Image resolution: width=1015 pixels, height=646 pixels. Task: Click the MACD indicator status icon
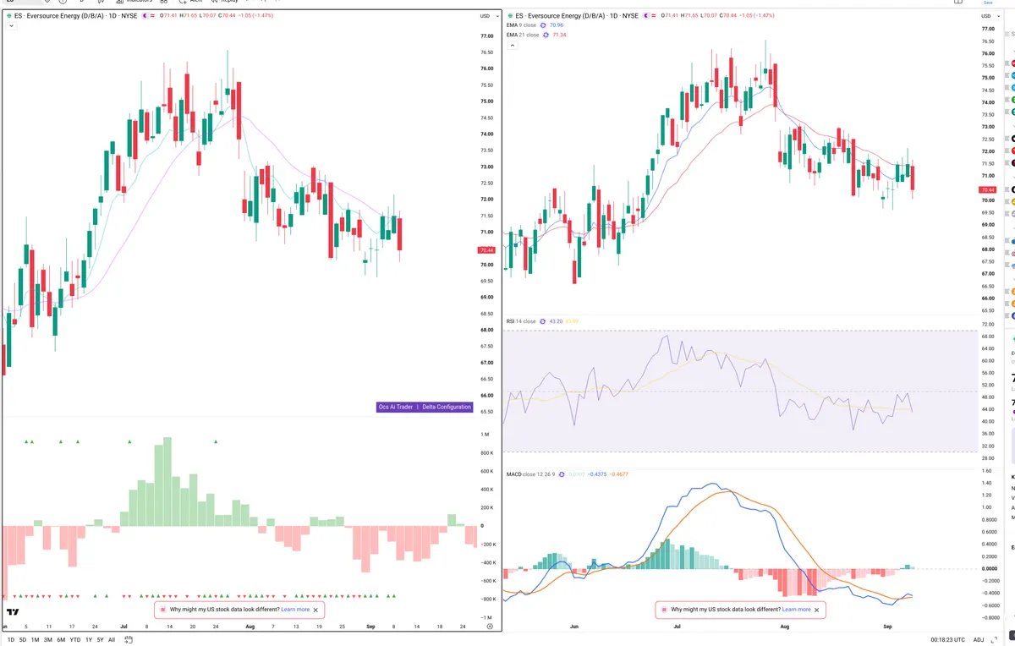(x=561, y=474)
